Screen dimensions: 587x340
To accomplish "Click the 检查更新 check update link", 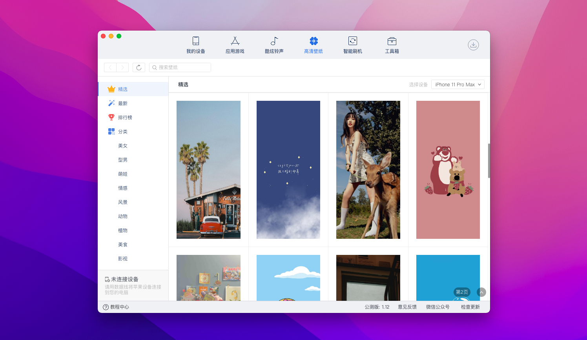I will click(470, 307).
